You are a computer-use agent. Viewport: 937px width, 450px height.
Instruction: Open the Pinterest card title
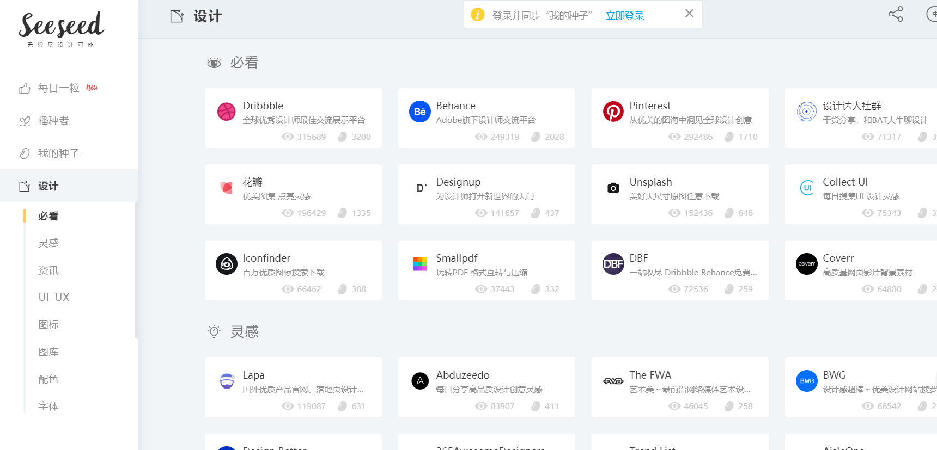(650, 106)
